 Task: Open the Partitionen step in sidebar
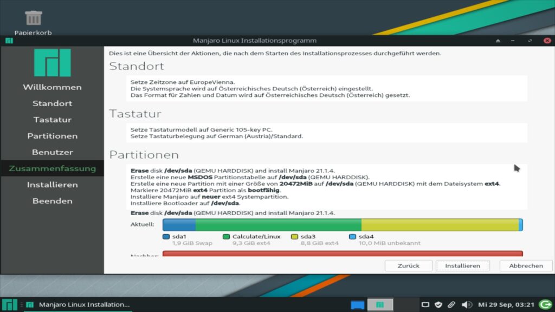(53, 136)
